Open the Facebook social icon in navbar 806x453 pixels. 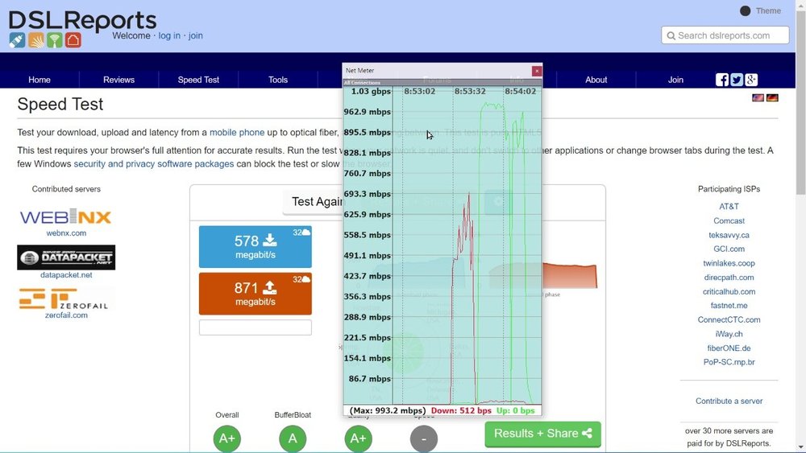point(721,80)
